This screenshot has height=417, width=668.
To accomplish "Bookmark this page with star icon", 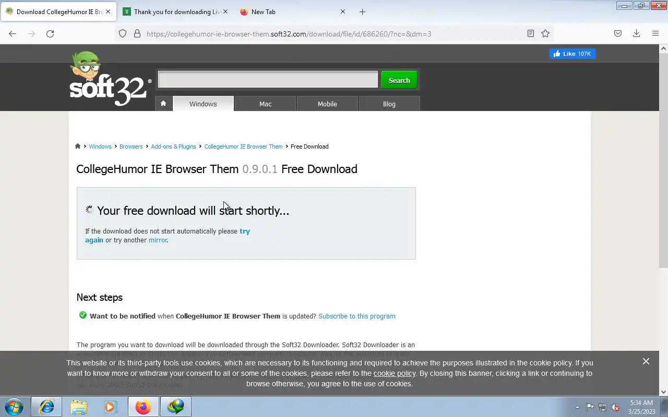I will click(x=545, y=33).
